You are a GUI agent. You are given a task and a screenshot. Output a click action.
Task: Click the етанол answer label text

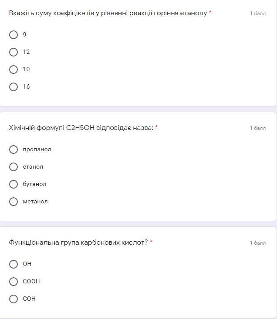33,167
